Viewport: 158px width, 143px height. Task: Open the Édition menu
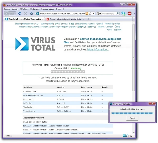pyautogui.click(x=15, y=9)
